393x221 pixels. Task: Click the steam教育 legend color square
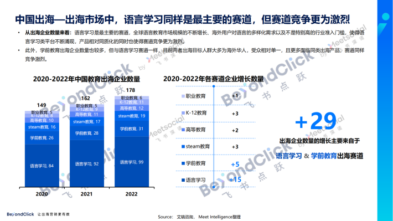tap(183, 146)
